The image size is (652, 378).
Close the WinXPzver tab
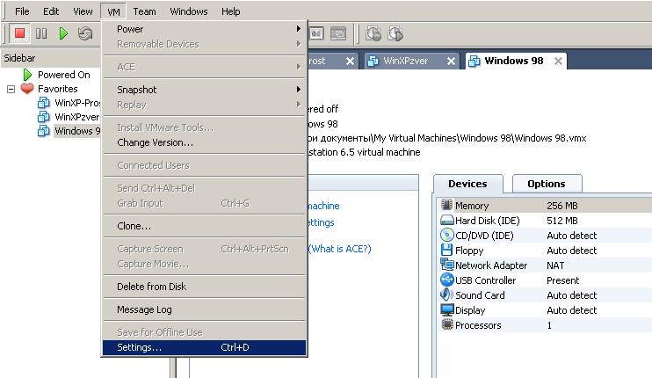pos(451,62)
